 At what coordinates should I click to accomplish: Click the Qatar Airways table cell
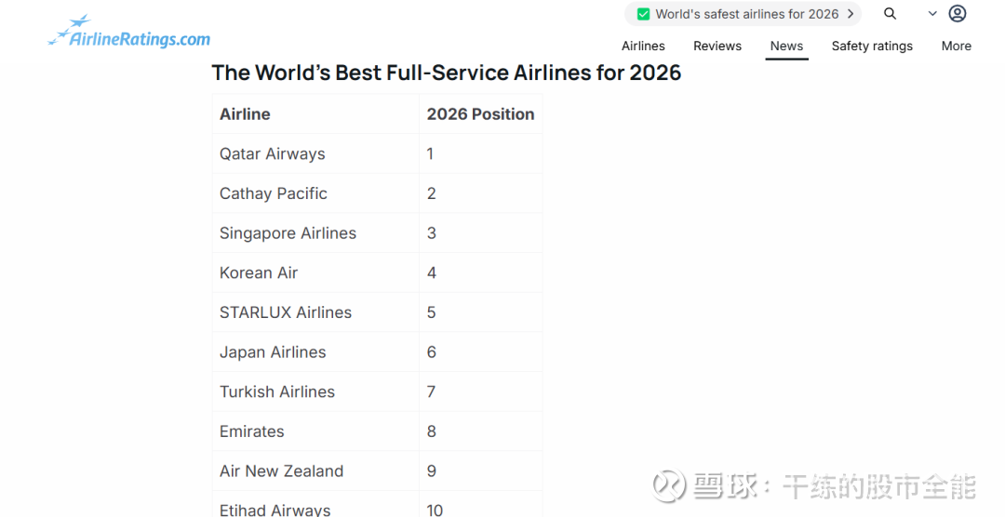pyautogui.click(x=273, y=154)
